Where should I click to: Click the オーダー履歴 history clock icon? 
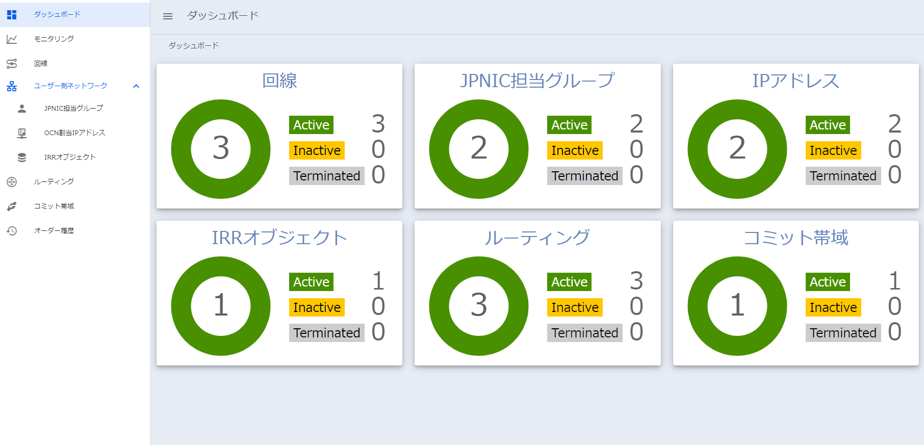(x=12, y=231)
